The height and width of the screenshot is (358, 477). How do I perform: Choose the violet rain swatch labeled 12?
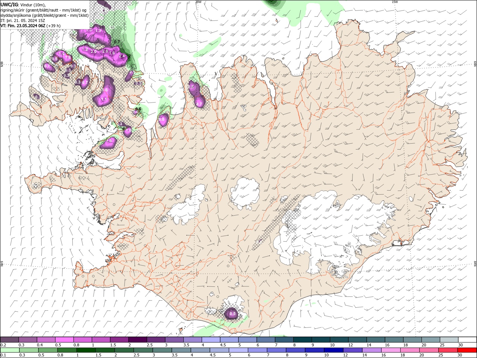coord(352,350)
